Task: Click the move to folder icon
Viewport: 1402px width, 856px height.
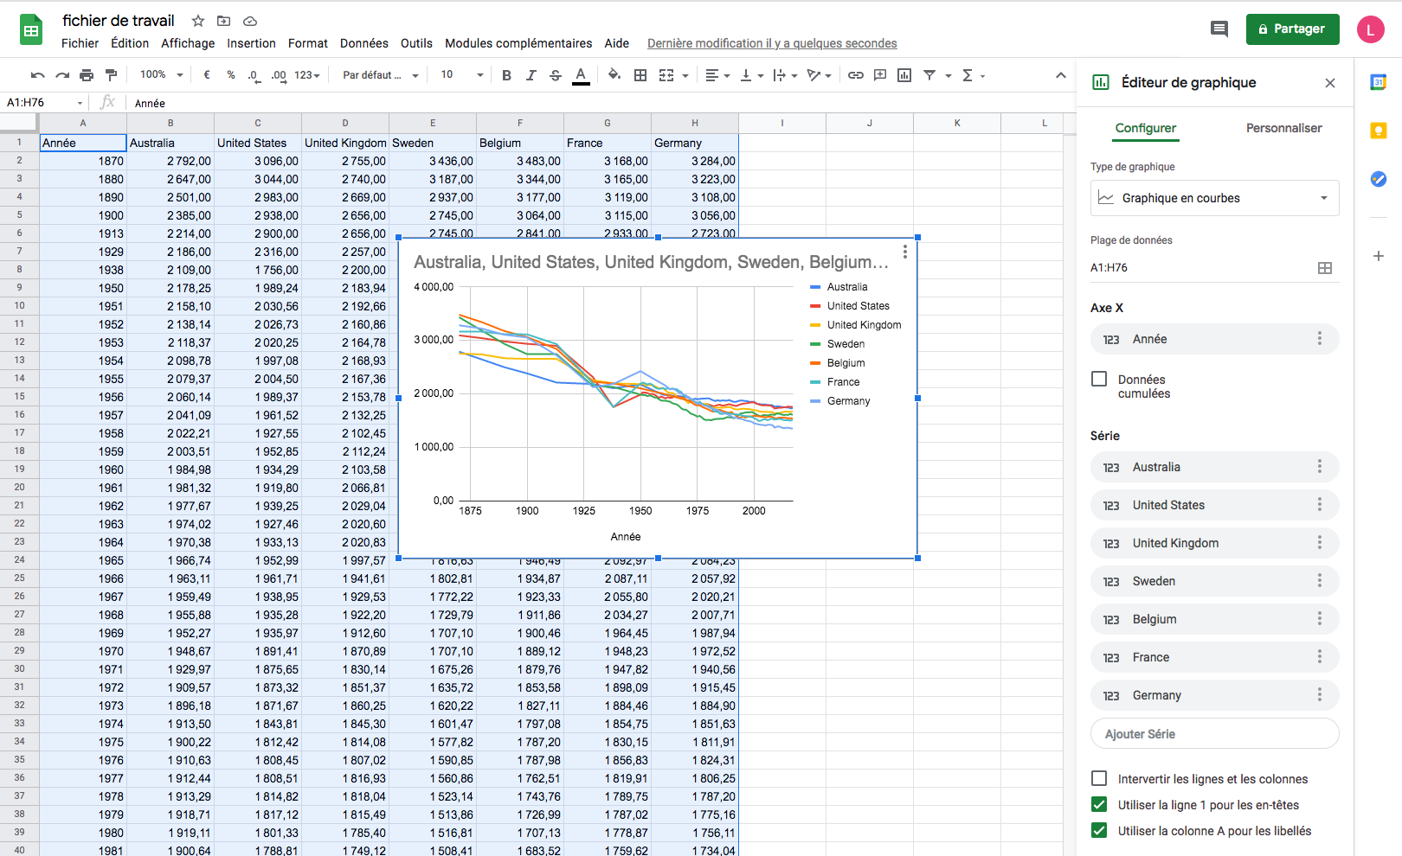Action: (223, 21)
